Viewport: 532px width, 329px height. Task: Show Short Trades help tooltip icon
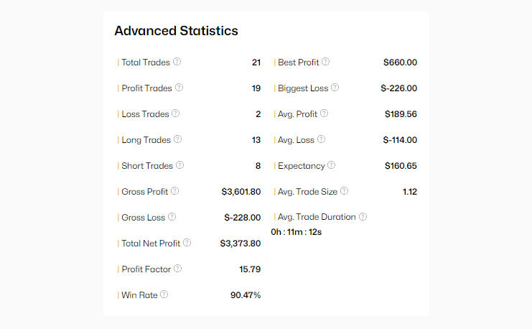(x=180, y=165)
